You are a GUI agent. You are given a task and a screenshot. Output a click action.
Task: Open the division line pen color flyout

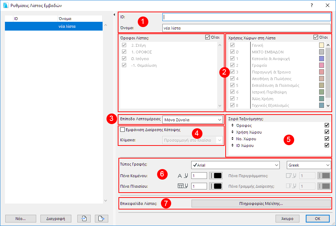coord(324,186)
